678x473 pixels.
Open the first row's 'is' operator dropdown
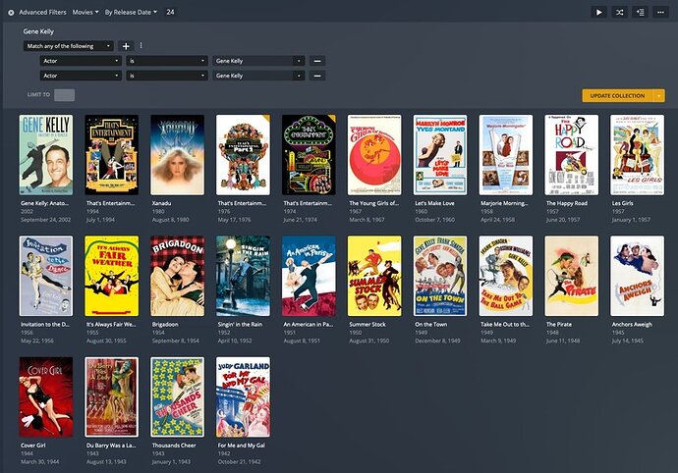click(x=167, y=61)
